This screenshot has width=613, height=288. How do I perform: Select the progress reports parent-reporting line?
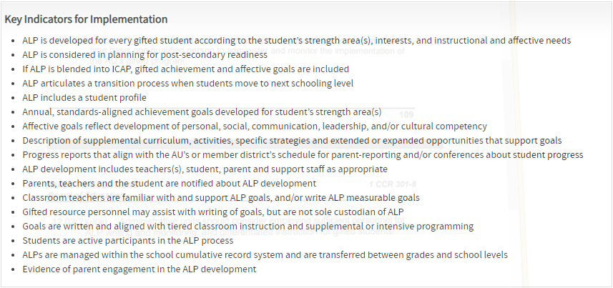(x=303, y=155)
